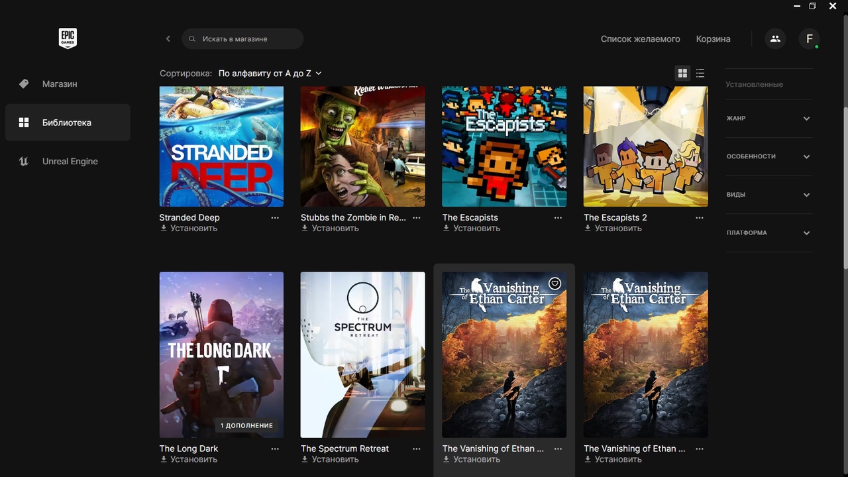
Task: Click the download icon under Stubbs the Zombie
Action: coord(305,228)
